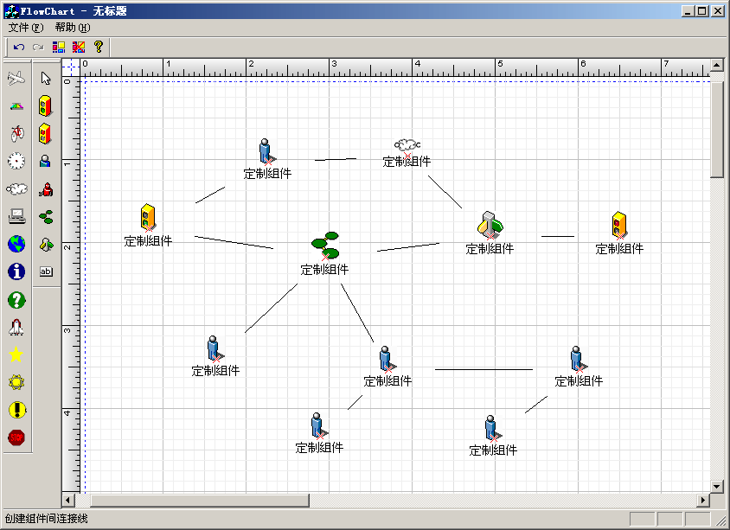This screenshot has height=530, width=730.
Task: Click the undo arrow in the toolbar
Action: [19, 47]
